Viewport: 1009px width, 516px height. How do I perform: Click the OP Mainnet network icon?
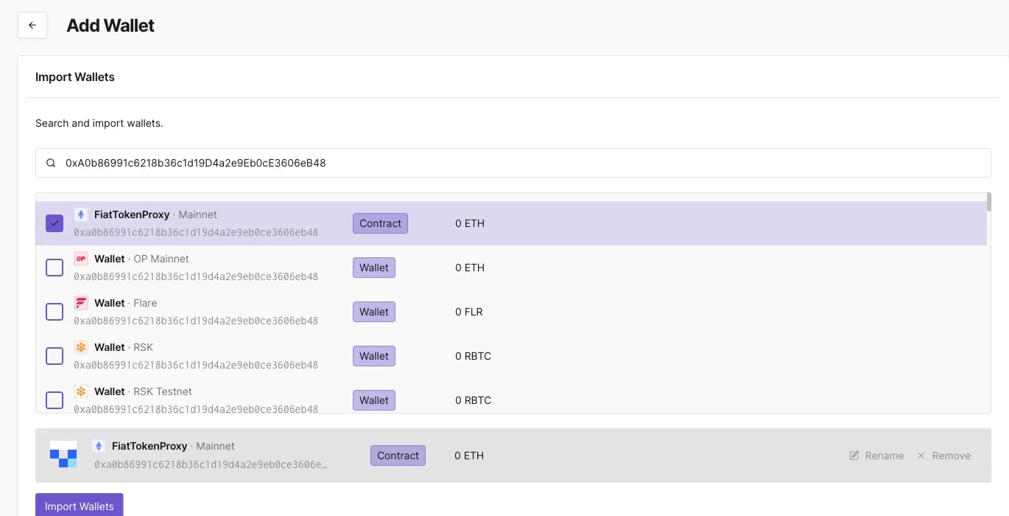(81, 259)
